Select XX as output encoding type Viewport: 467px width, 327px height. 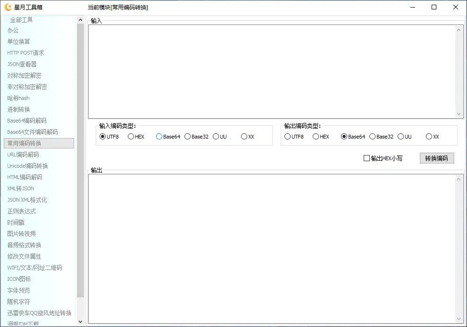point(432,137)
